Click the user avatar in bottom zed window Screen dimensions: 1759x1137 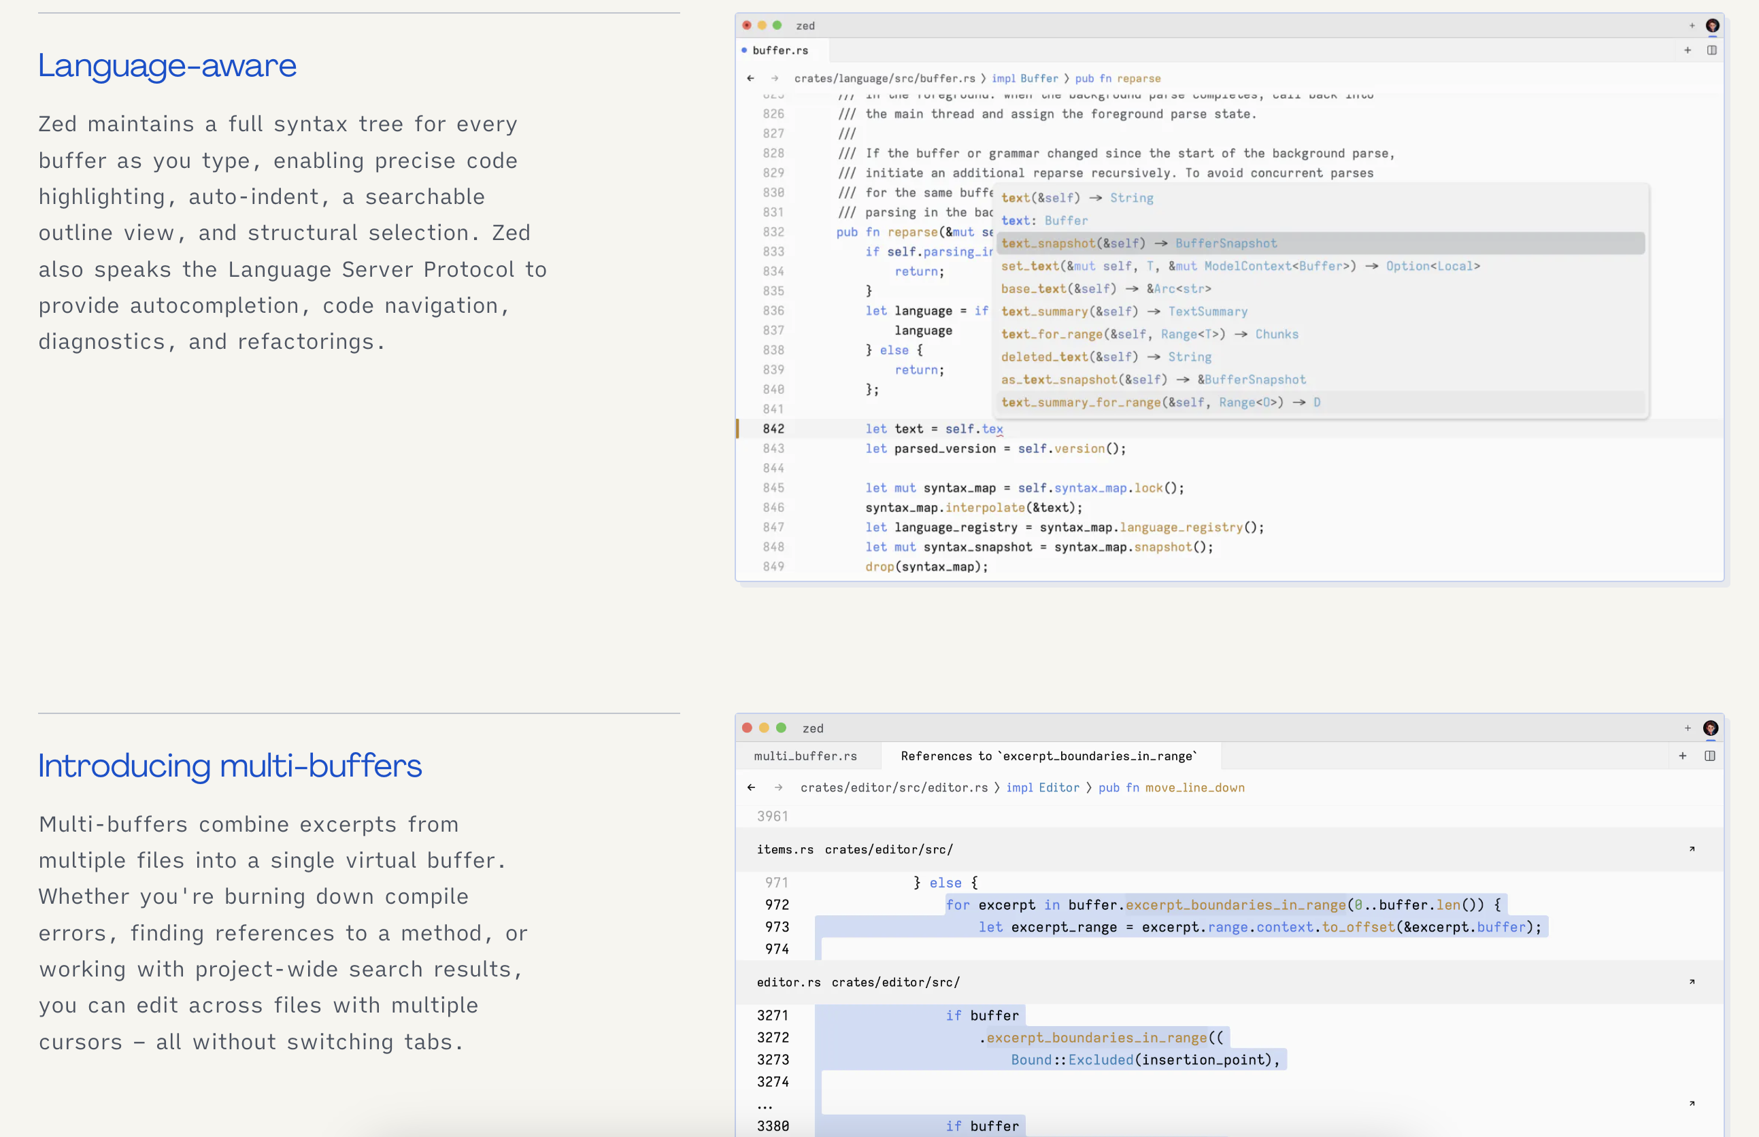1710,728
